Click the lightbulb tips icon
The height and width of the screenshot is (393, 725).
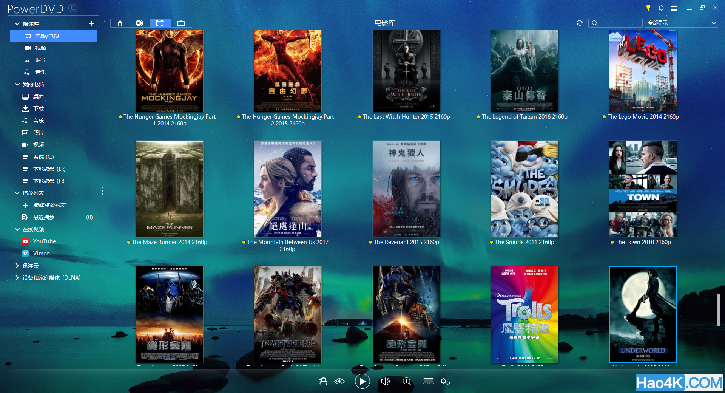tap(648, 8)
